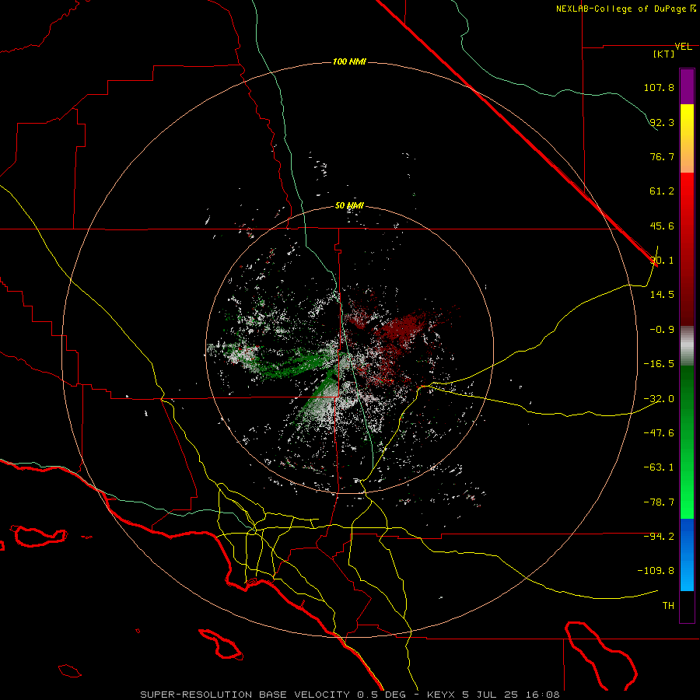The width and height of the screenshot is (700, 700).
Task: Select the 76.7 scale value
Action: [x=662, y=156]
